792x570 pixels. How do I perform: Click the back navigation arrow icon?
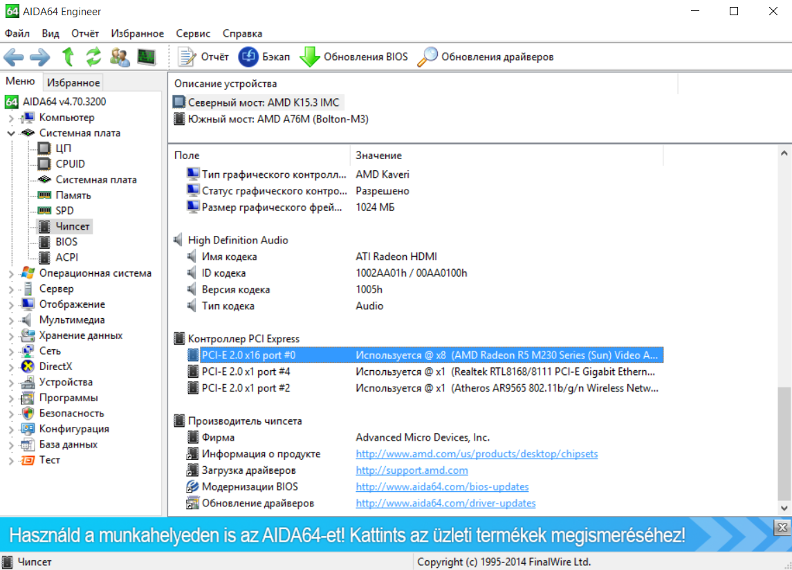pos(14,57)
